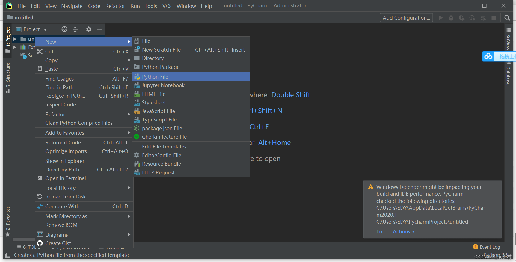This screenshot has height=262, width=516.
Task: Click the Compare With arrows icon
Action: [40, 206]
